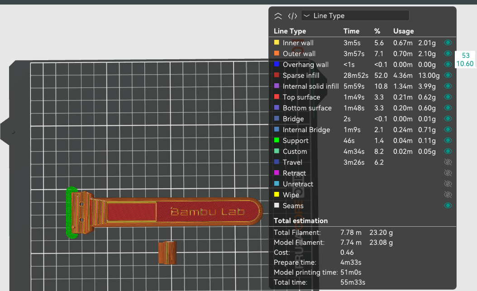Image resolution: width=477 pixels, height=291 pixels.
Task: Click the Sparse infill color swatch
Action: point(277,75)
